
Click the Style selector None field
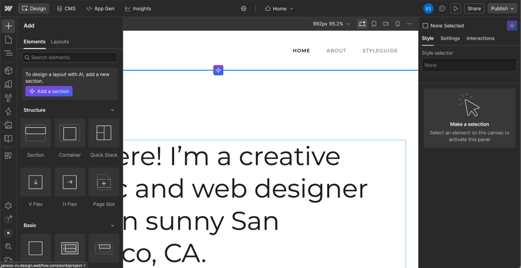[469, 65]
